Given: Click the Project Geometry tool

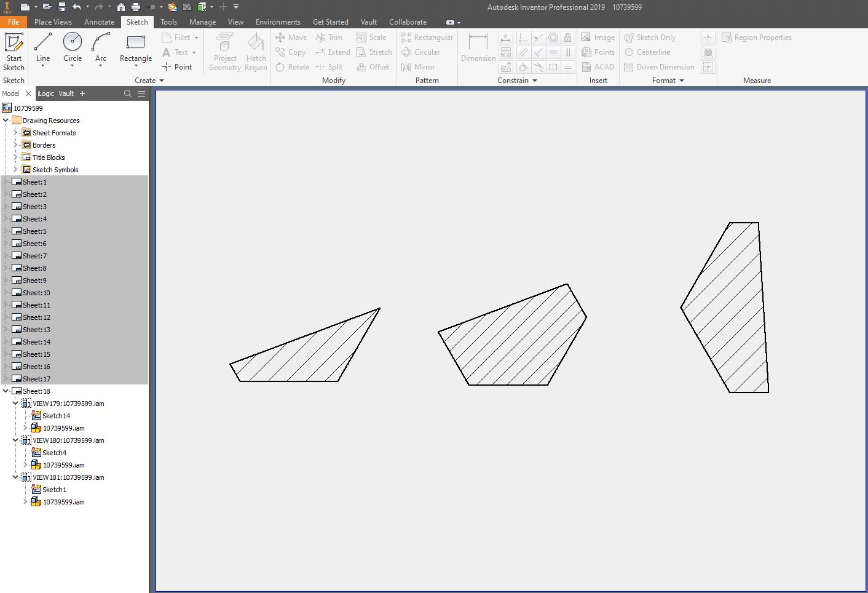Looking at the screenshot, I should 225,52.
